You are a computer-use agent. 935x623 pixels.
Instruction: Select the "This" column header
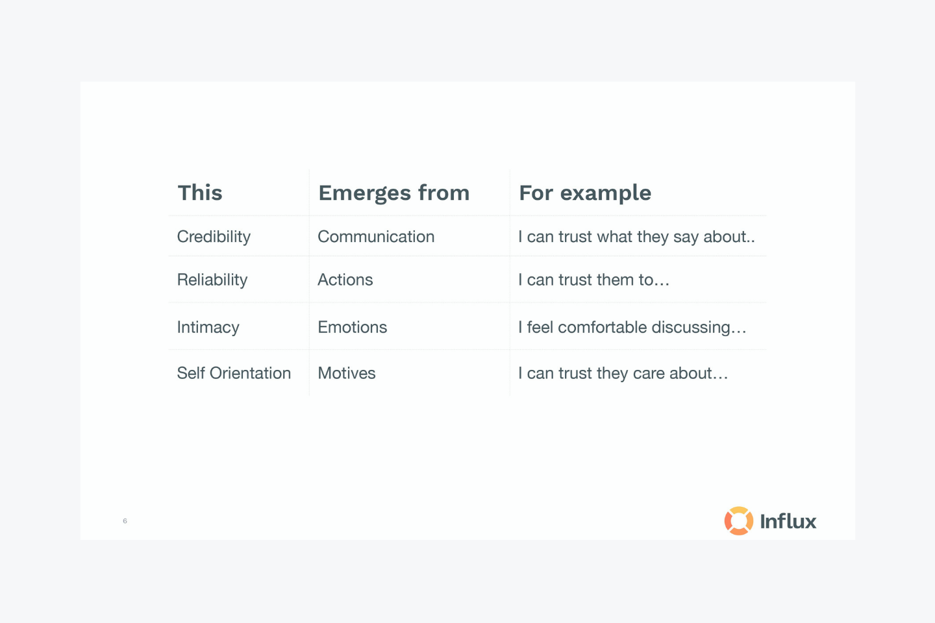[200, 193]
